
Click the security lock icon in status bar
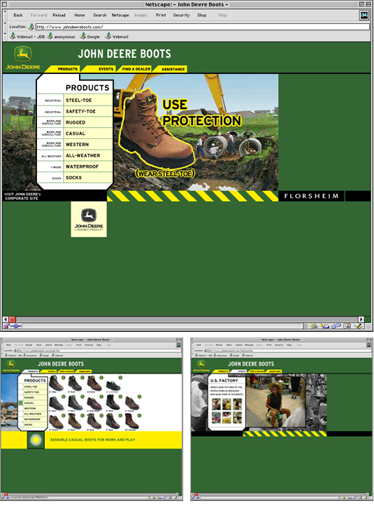6,326
